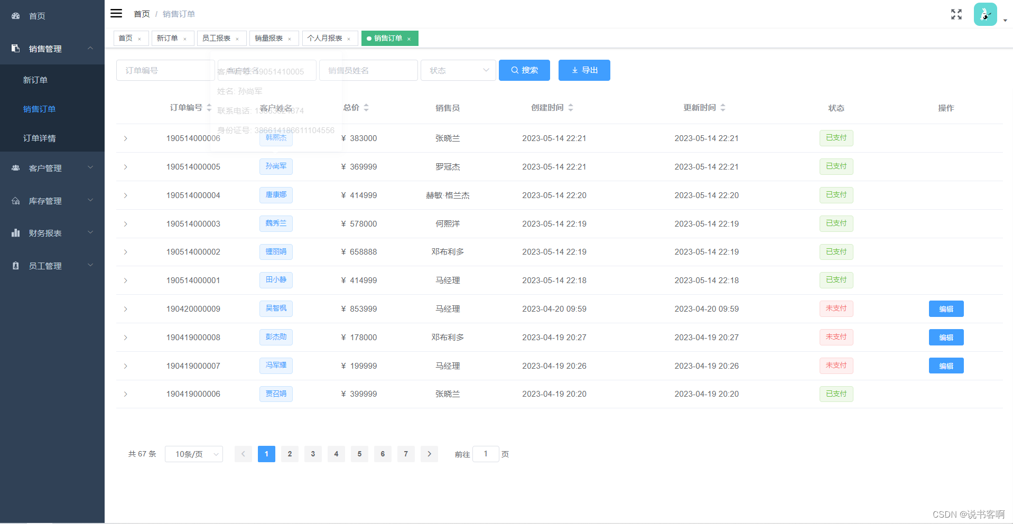
Task: Close the active 销售订单 tab
Action: pos(409,39)
